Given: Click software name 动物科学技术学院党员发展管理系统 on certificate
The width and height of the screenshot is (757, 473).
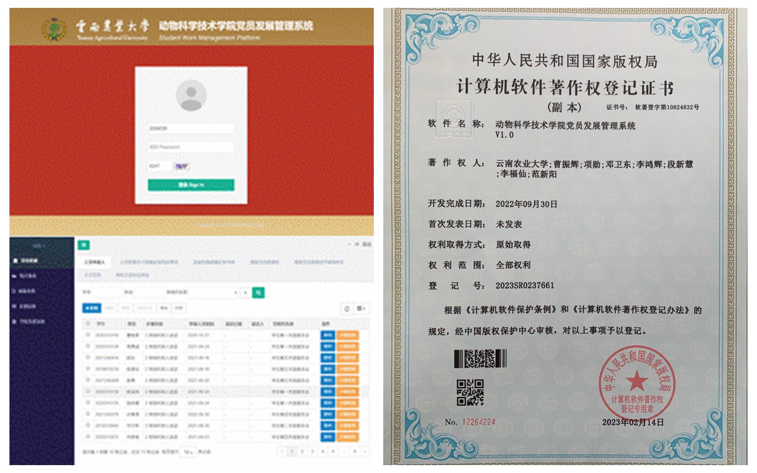Looking at the screenshot, I should coord(565,126).
